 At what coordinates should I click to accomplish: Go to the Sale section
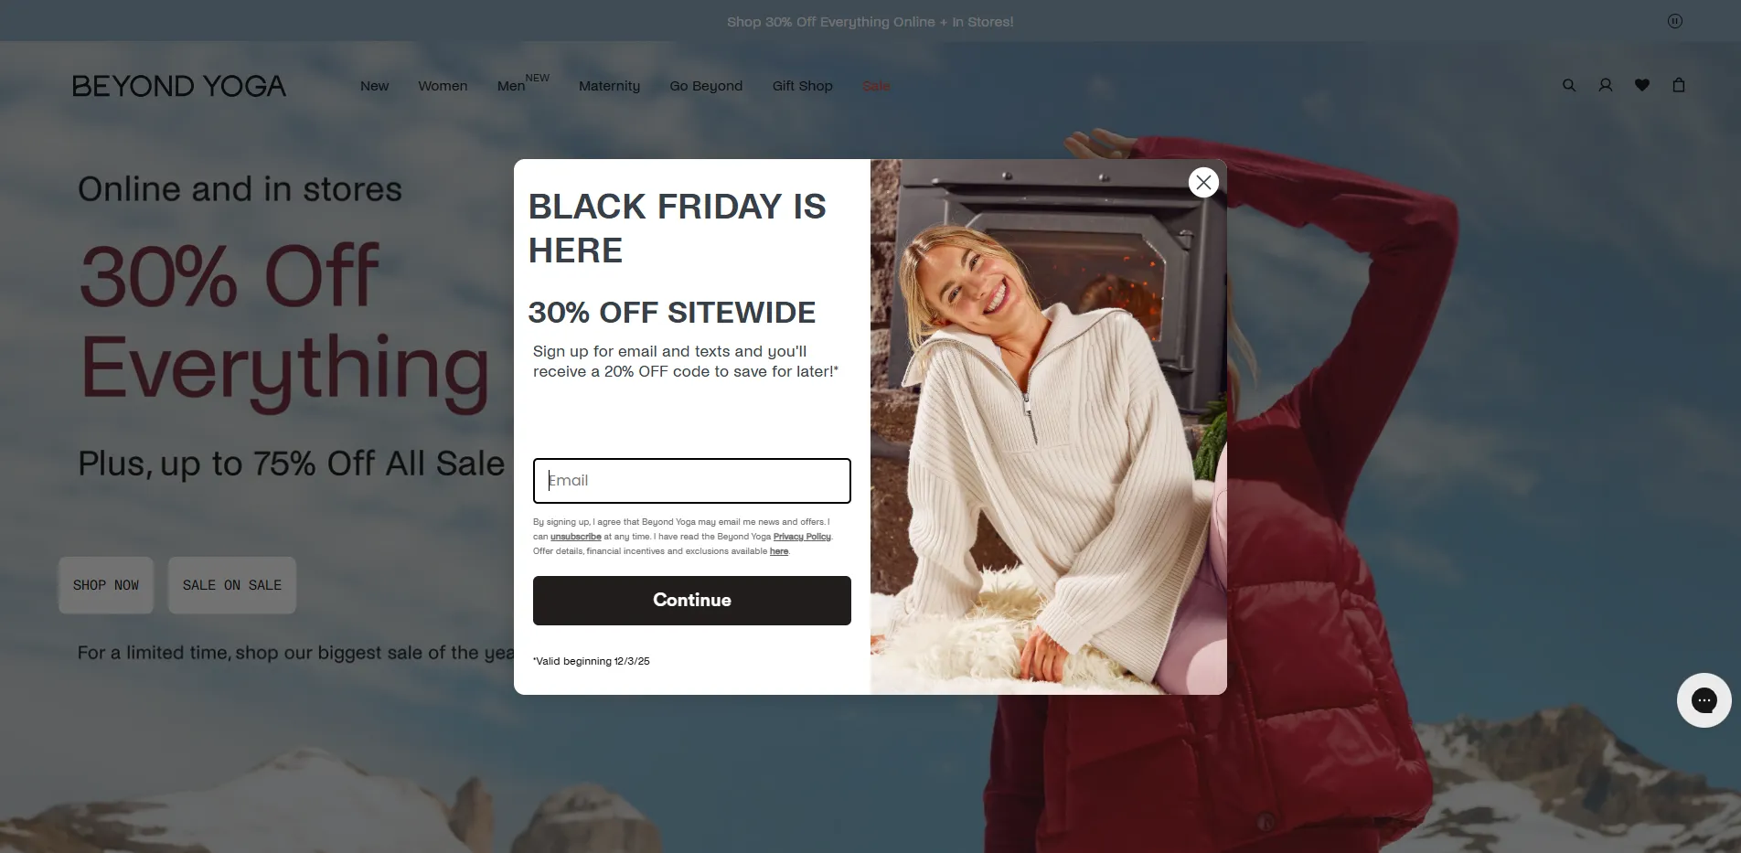(876, 86)
